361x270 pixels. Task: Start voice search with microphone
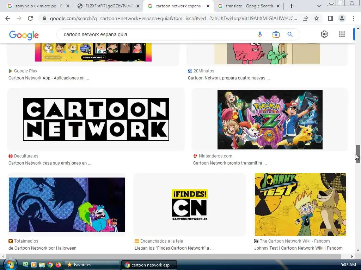(260, 34)
